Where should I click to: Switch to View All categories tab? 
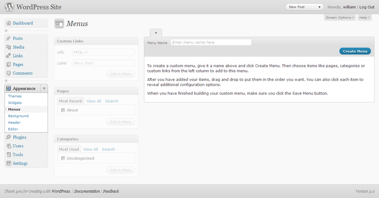pos(90,149)
